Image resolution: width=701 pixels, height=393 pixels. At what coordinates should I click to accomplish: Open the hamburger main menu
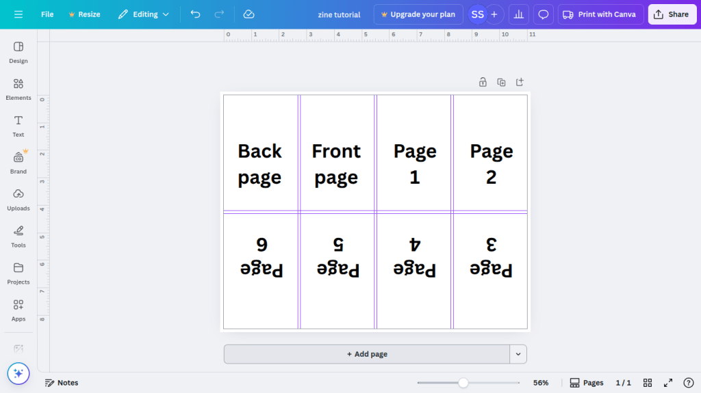point(18,14)
